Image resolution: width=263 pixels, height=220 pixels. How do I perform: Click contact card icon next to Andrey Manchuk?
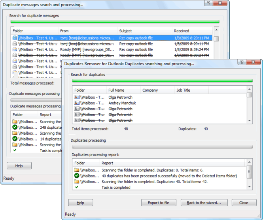pyautogui.click(x=77, y=103)
